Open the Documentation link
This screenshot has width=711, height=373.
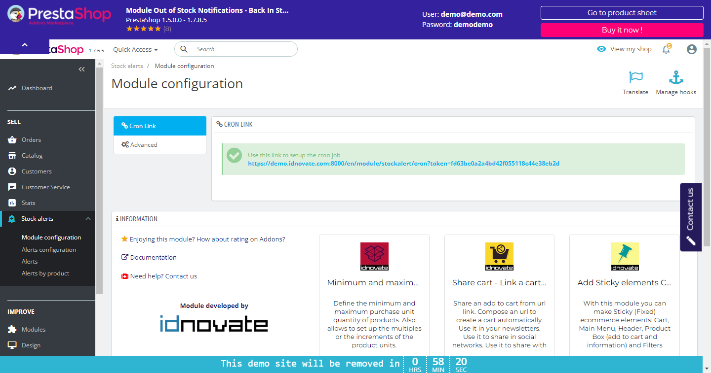point(154,257)
